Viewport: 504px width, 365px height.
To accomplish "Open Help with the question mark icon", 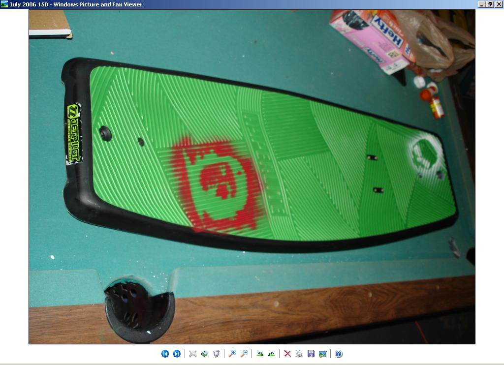I will (x=339, y=354).
